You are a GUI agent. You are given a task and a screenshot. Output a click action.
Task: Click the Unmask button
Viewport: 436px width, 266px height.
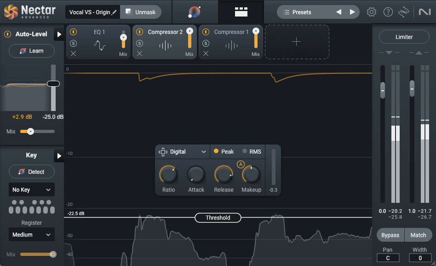coord(141,12)
